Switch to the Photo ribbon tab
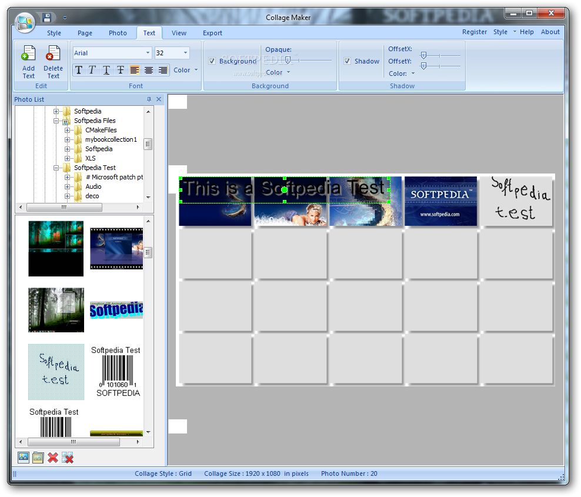The width and height of the screenshot is (581, 497). [x=118, y=33]
